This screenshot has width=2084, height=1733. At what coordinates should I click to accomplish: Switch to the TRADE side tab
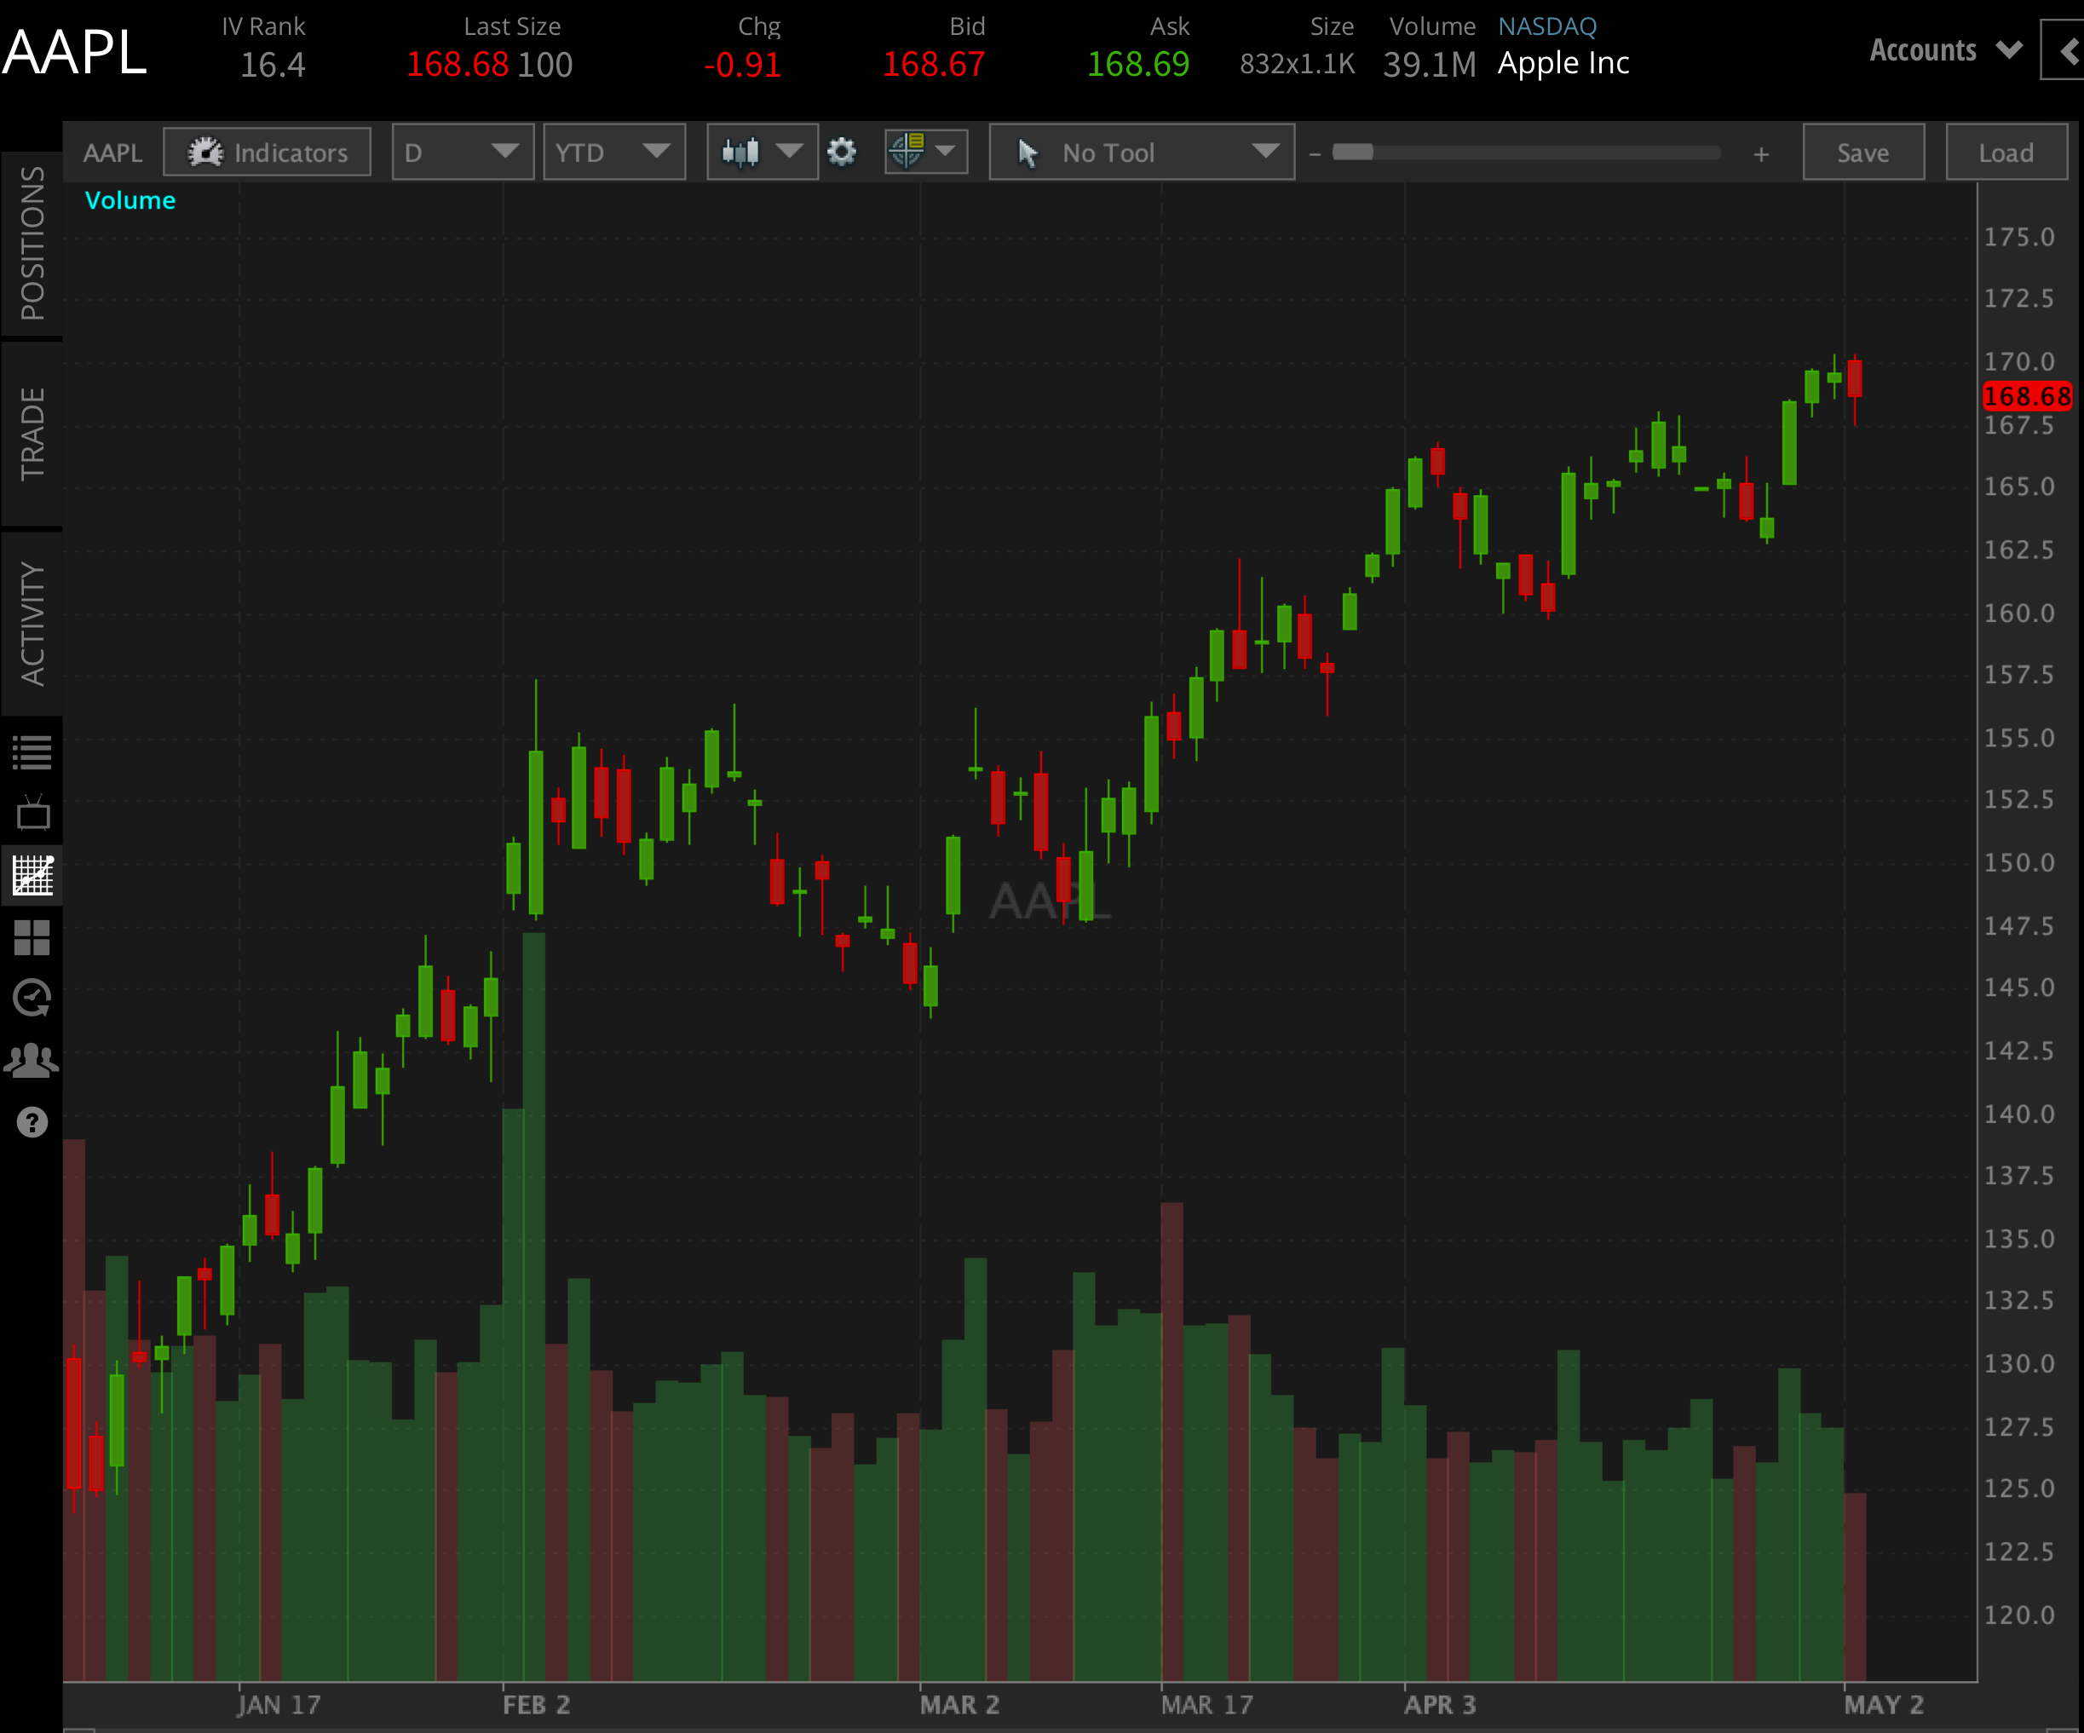(x=32, y=434)
